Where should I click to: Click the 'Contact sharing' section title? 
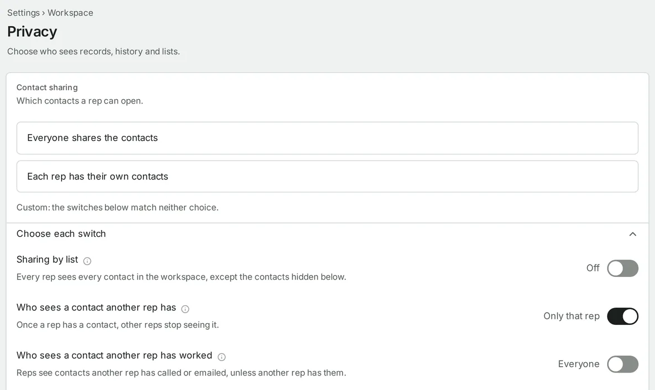pyautogui.click(x=47, y=87)
